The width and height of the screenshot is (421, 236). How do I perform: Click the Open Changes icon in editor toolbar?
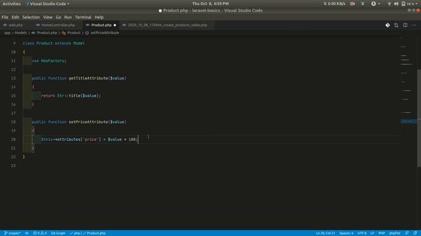tap(396, 25)
